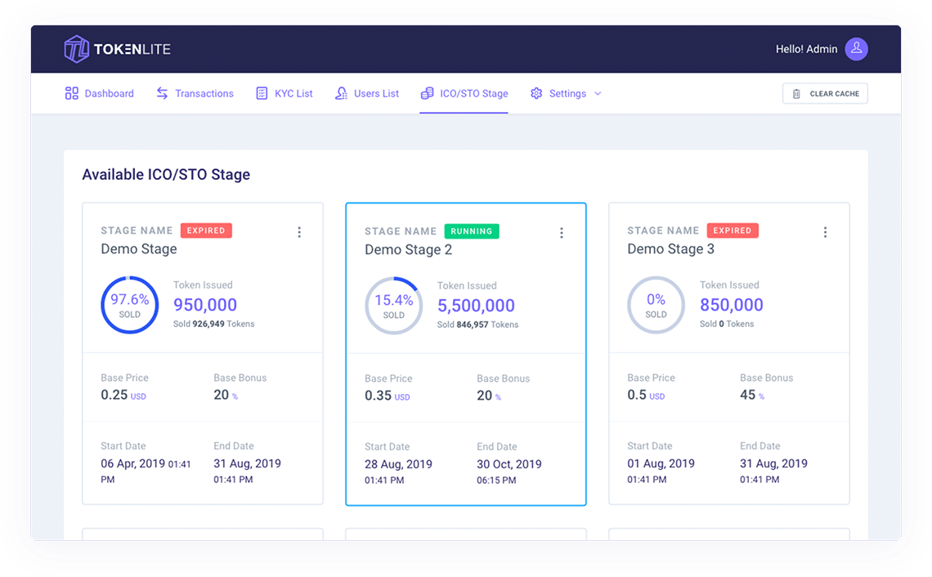Image resolution: width=932 pixels, height=577 pixels.
Task: Open Demo Stage options three-dot menu
Action: [x=299, y=232]
